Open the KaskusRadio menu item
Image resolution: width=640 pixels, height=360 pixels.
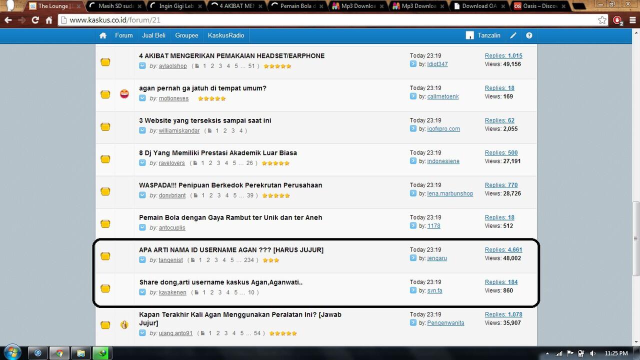[226, 35]
